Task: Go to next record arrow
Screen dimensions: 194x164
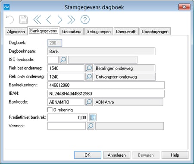Action: [60, 19]
